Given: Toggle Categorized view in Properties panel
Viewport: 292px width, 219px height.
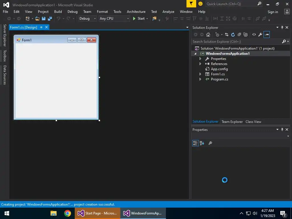Looking at the screenshot, I should (195, 143).
